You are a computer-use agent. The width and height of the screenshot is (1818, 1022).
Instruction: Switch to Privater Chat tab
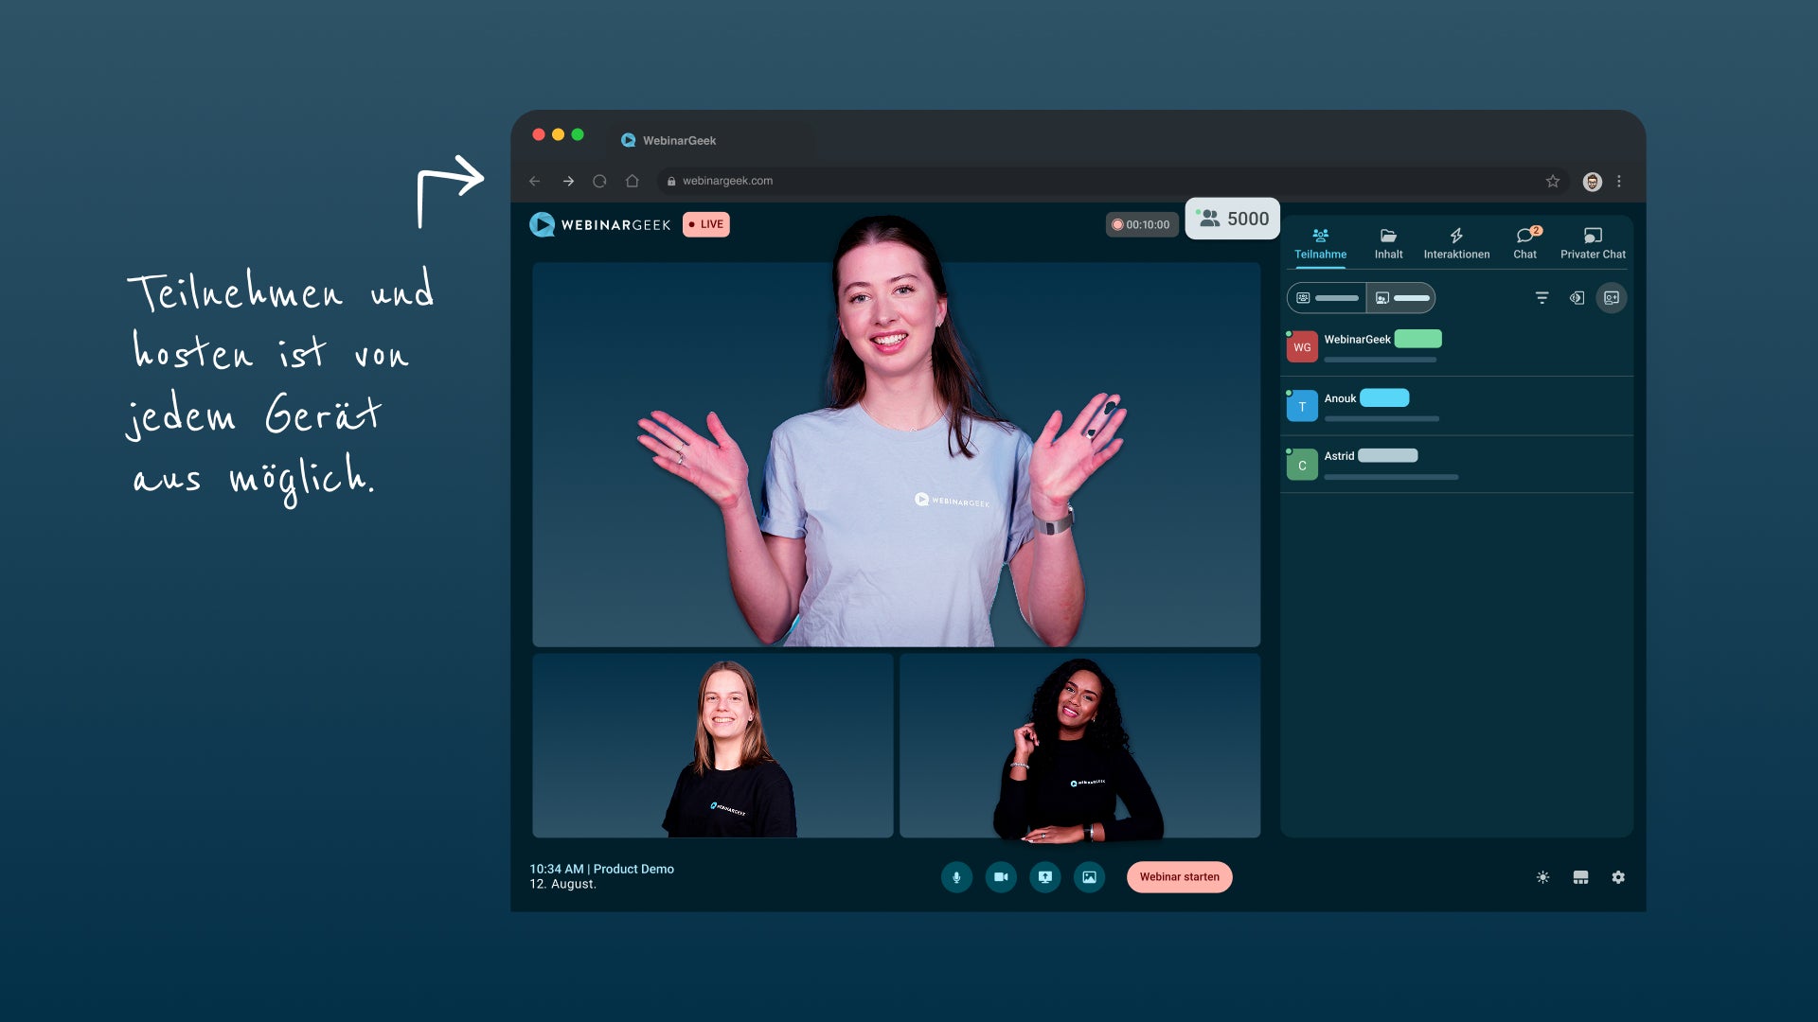point(1593,243)
